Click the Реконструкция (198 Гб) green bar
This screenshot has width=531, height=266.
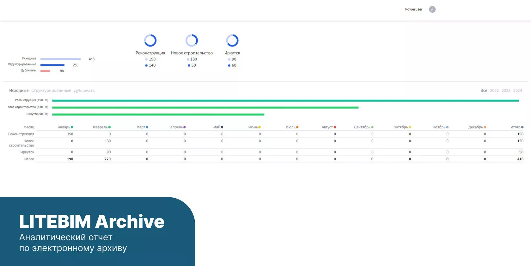coord(285,101)
